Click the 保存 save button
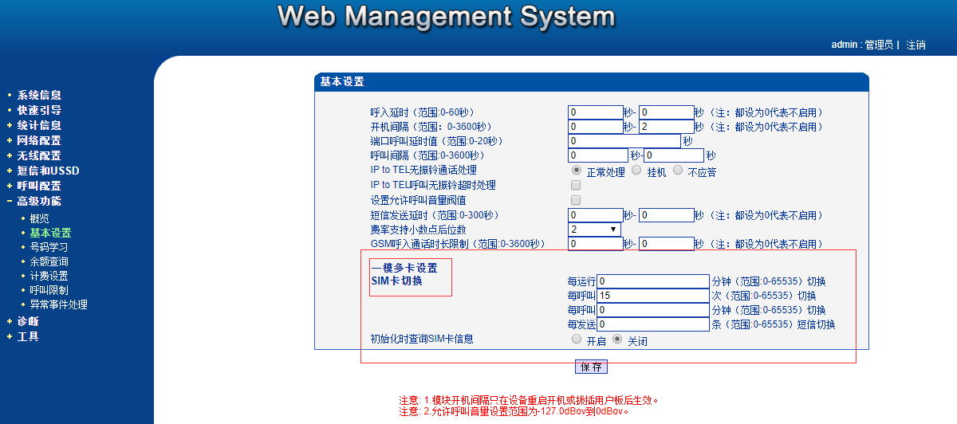This screenshot has width=957, height=424. point(591,367)
